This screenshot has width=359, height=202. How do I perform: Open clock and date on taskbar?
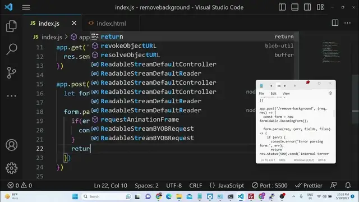(x=343, y=196)
